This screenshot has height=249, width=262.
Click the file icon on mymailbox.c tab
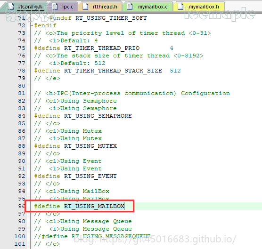(130, 7)
